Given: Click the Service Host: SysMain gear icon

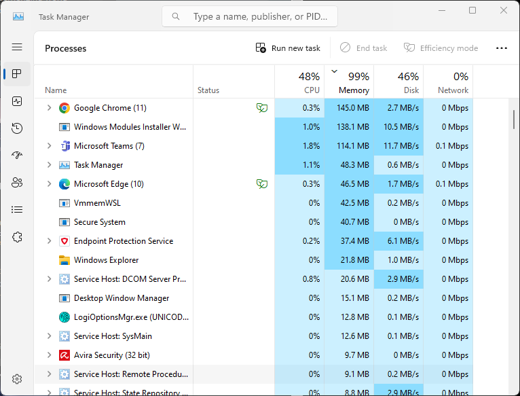Looking at the screenshot, I should click(x=64, y=336).
